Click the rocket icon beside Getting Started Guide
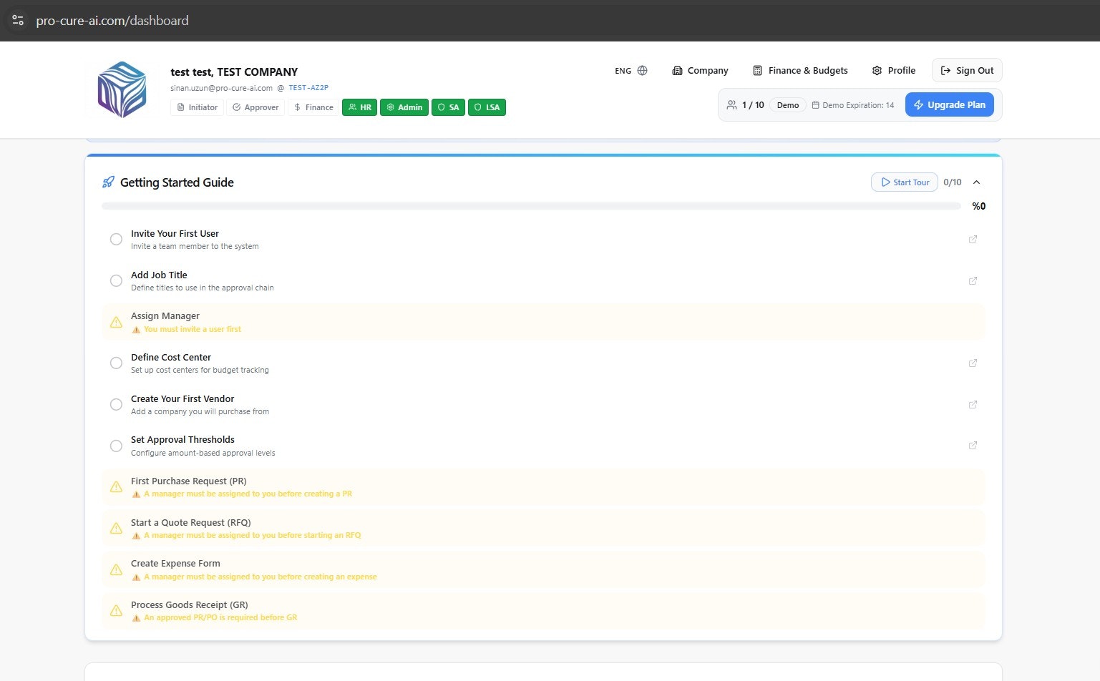The height and width of the screenshot is (681, 1100). 108,182
